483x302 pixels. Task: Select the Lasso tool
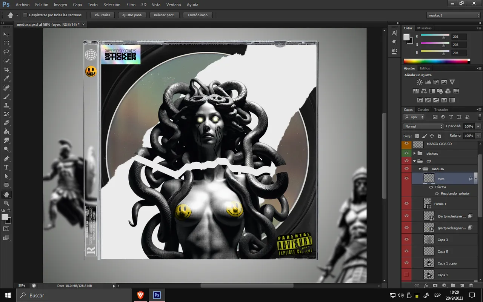coord(6,52)
